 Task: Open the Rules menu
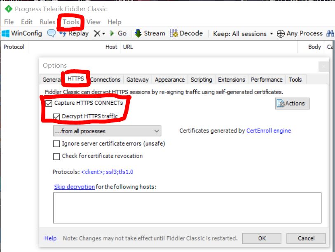point(47,22)
